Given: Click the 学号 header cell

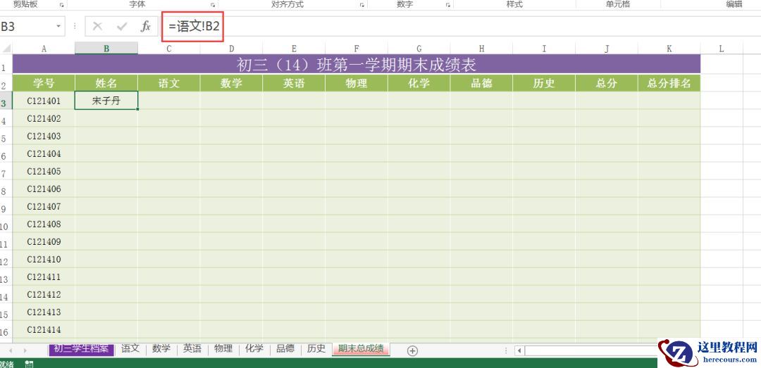Looking at the screenshot, I should click(44, 83).
